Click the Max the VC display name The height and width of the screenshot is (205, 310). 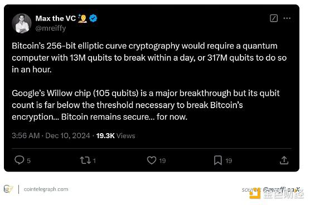click(x=56, y=18)
